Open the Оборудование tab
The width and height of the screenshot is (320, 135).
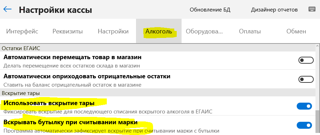point(204,31)
